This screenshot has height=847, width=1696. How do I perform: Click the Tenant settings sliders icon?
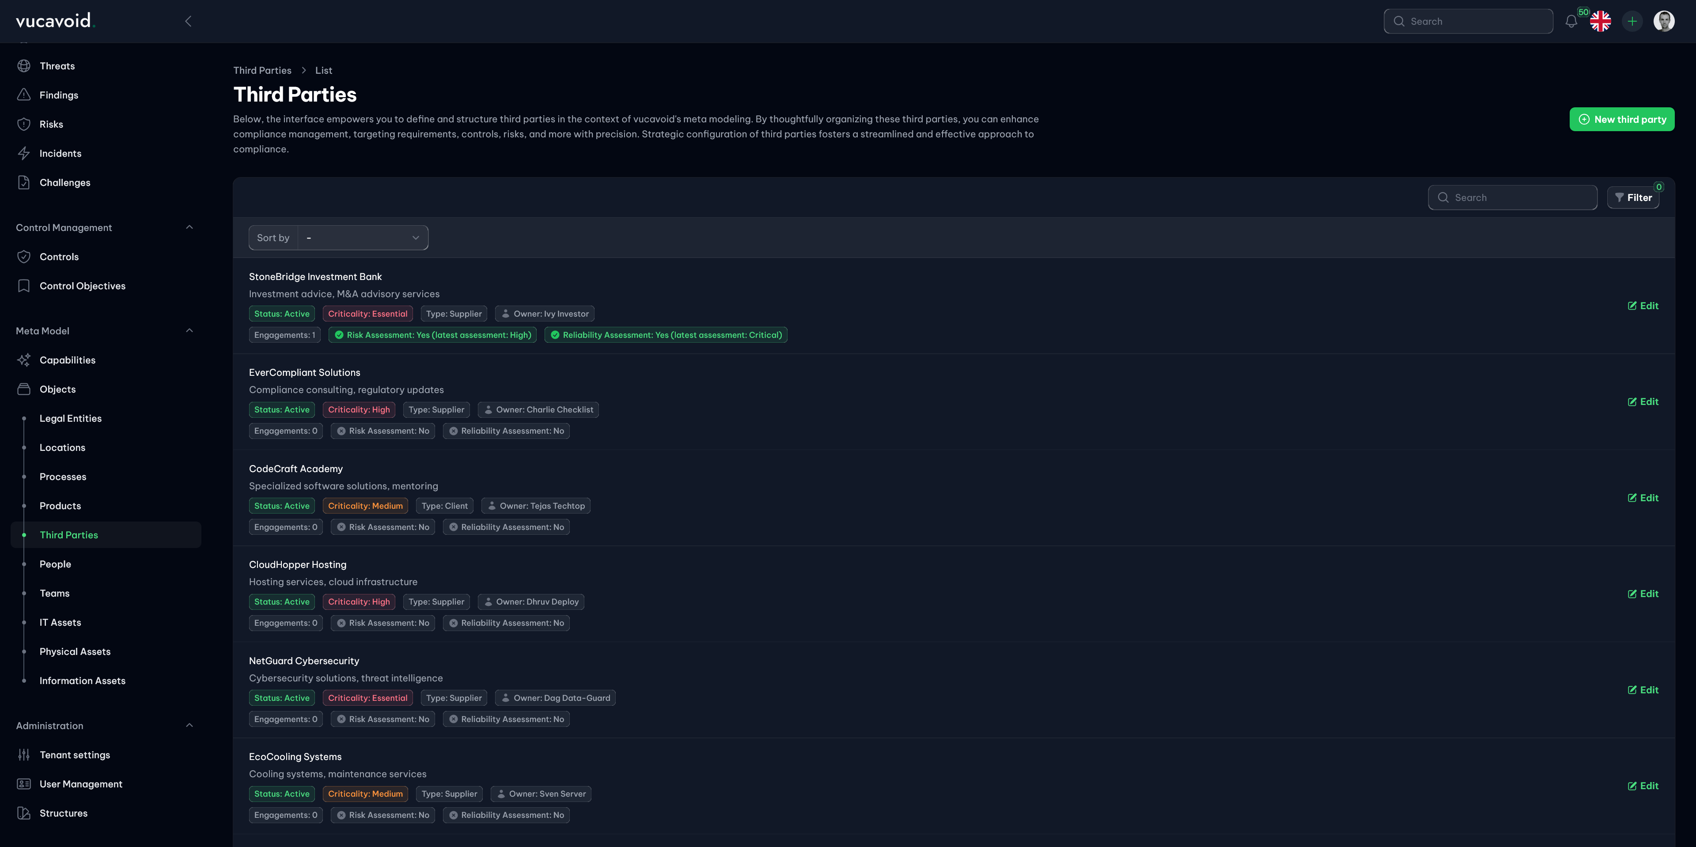coord(24,755)
